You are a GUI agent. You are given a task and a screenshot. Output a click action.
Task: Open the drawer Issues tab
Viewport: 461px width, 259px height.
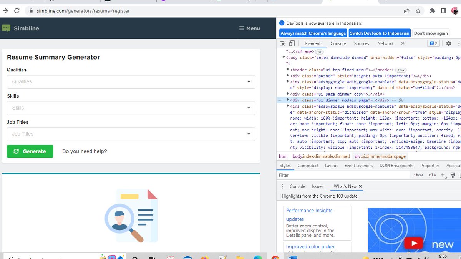[318, 186]
